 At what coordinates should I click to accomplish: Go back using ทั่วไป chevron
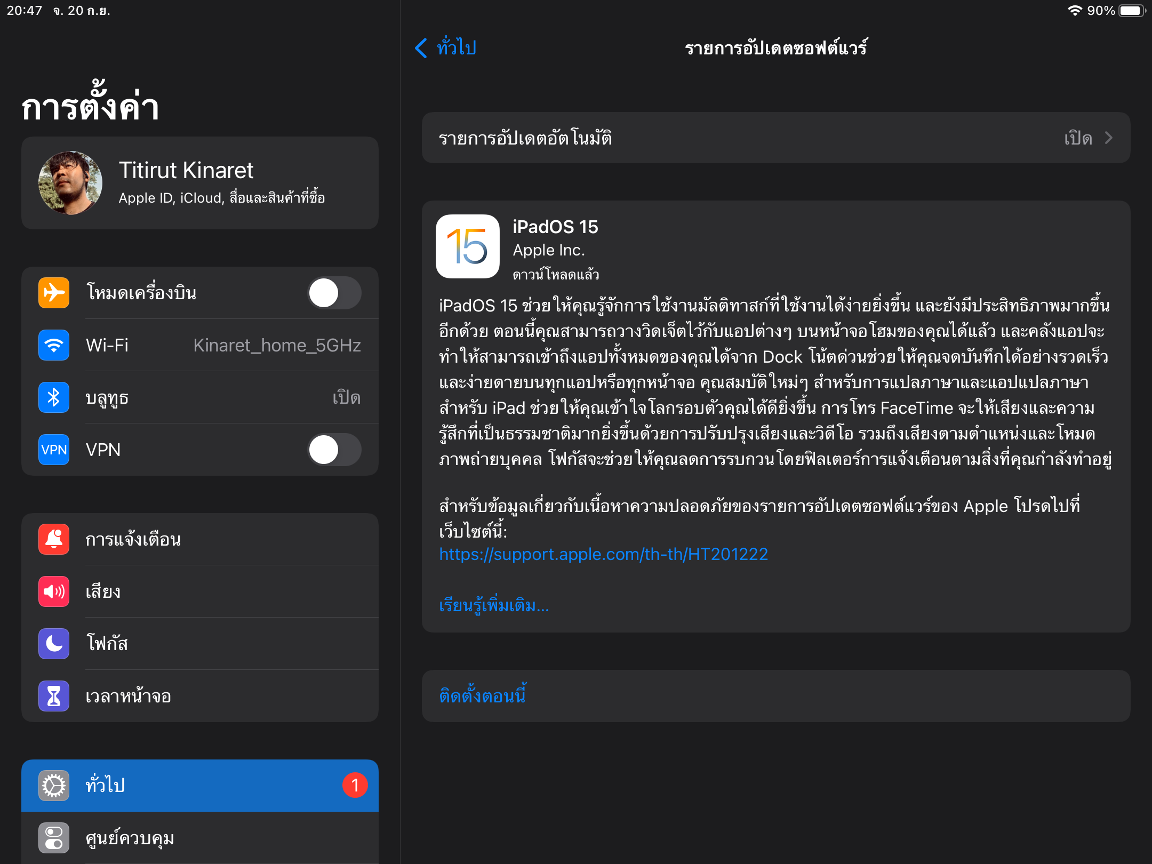click(421, 48)
